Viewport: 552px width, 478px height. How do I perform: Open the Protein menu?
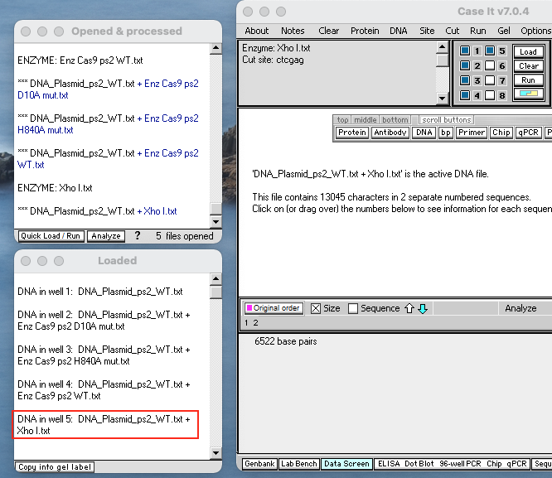point(365,31)
